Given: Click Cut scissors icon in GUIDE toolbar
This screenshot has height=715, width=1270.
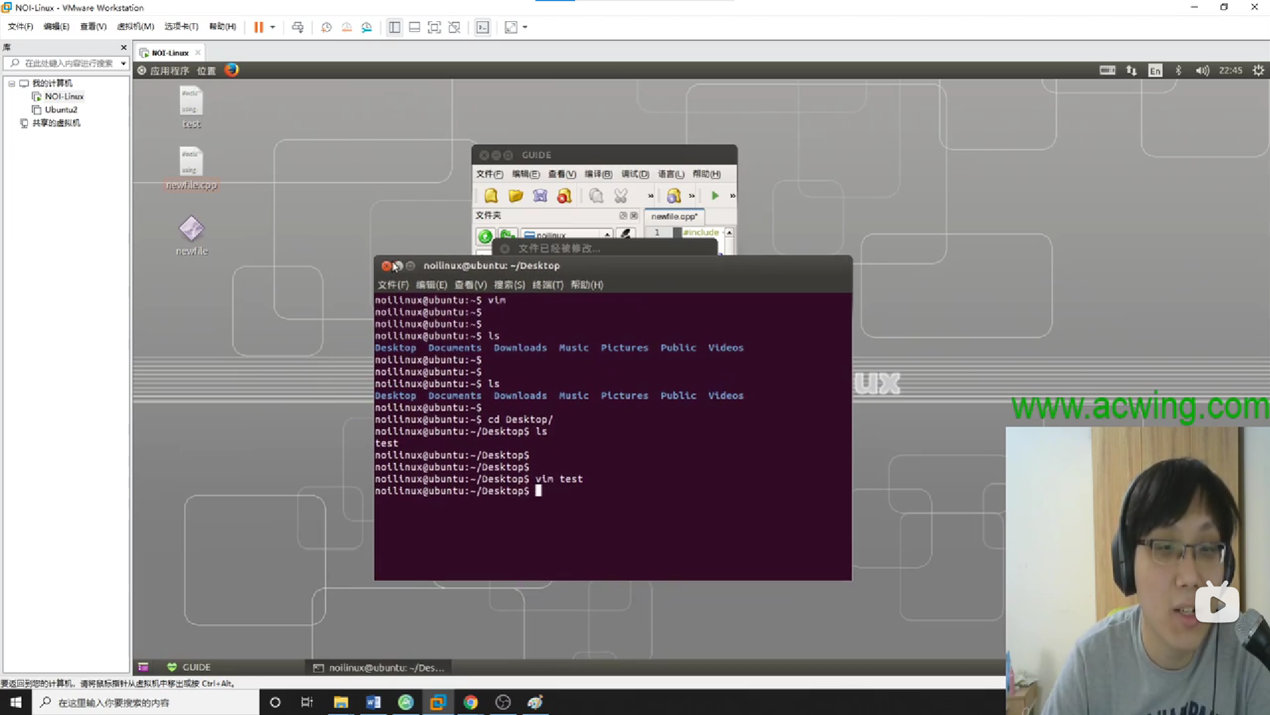Looking at the screenshot, I should click(621, 195).
